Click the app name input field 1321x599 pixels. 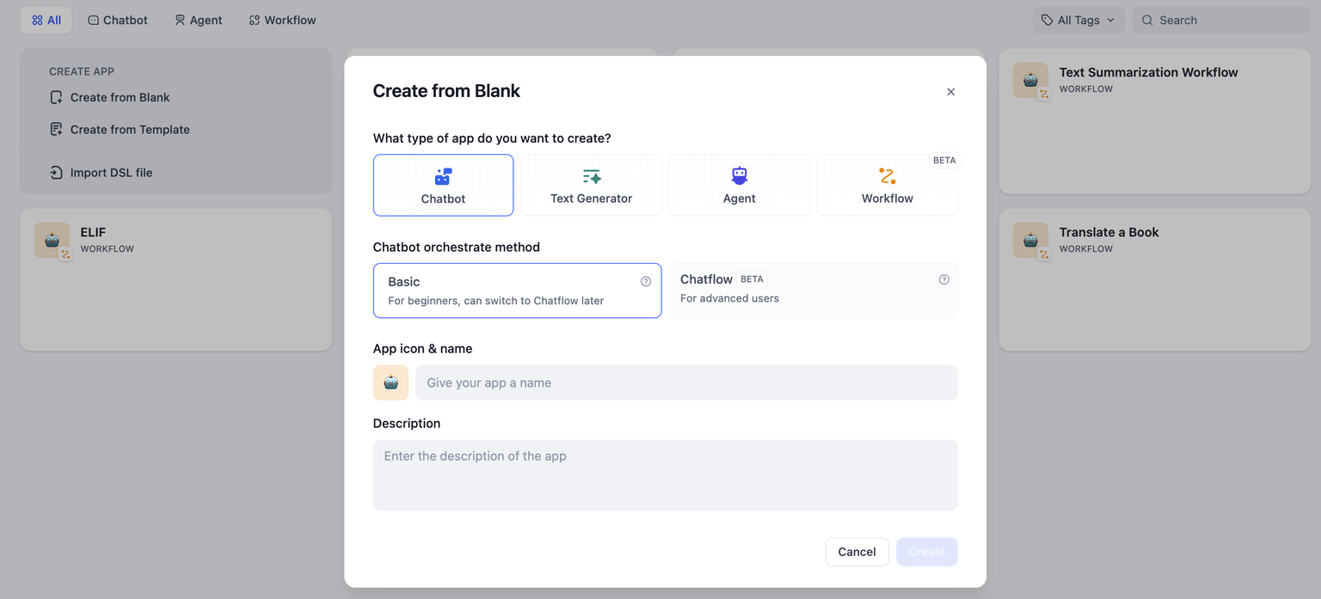(x=685, y=382)
